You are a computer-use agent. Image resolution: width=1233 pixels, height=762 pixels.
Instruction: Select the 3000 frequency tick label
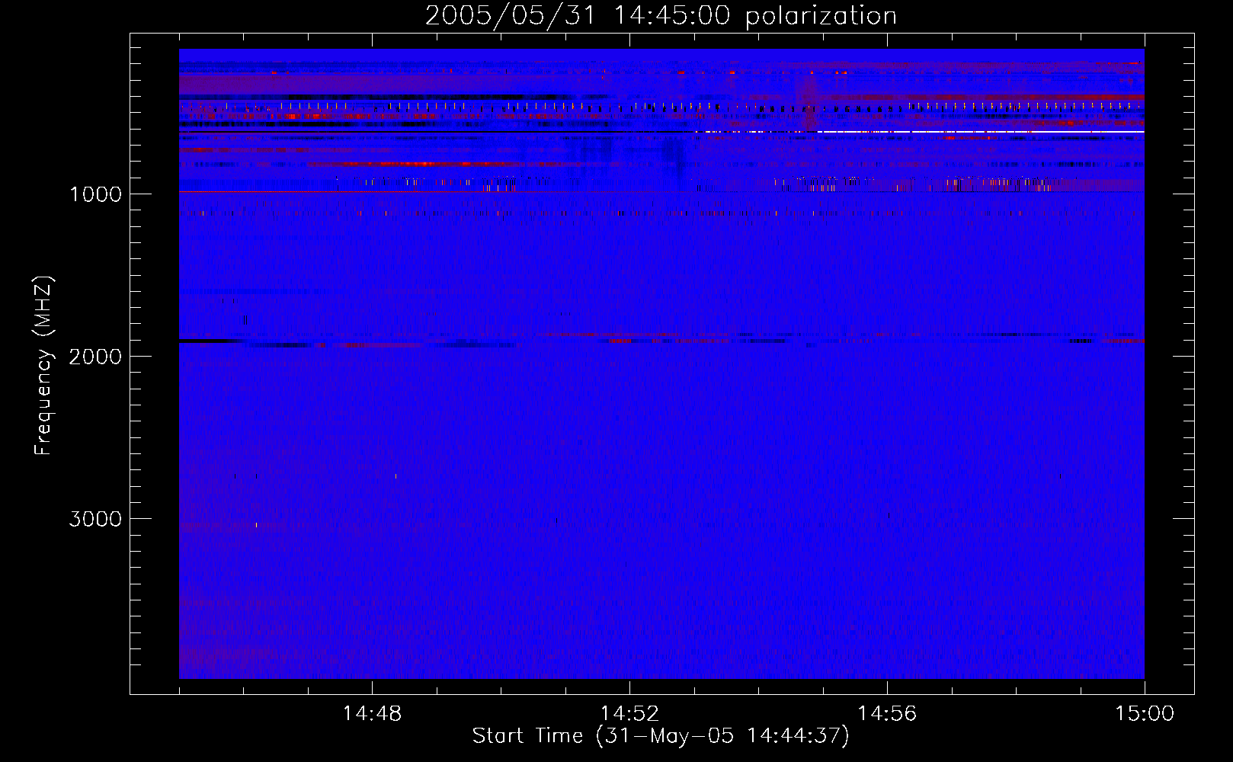[x=95, y=519]
